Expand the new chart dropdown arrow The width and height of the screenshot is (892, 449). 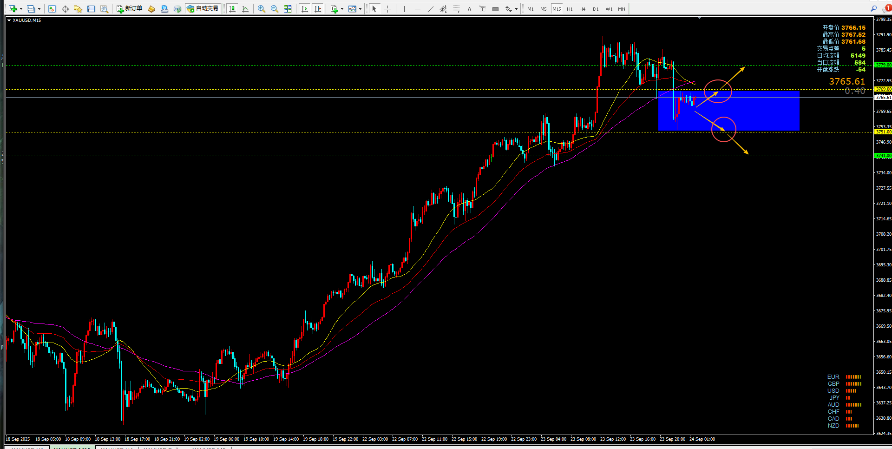click(21, 9)
